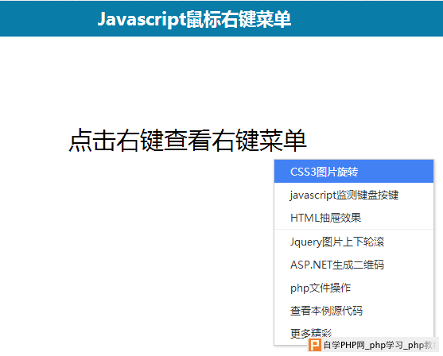
Task: Select Jquery图片上下轮滚 from the menu
Action: pyautogui.click(x=354, y=242)
